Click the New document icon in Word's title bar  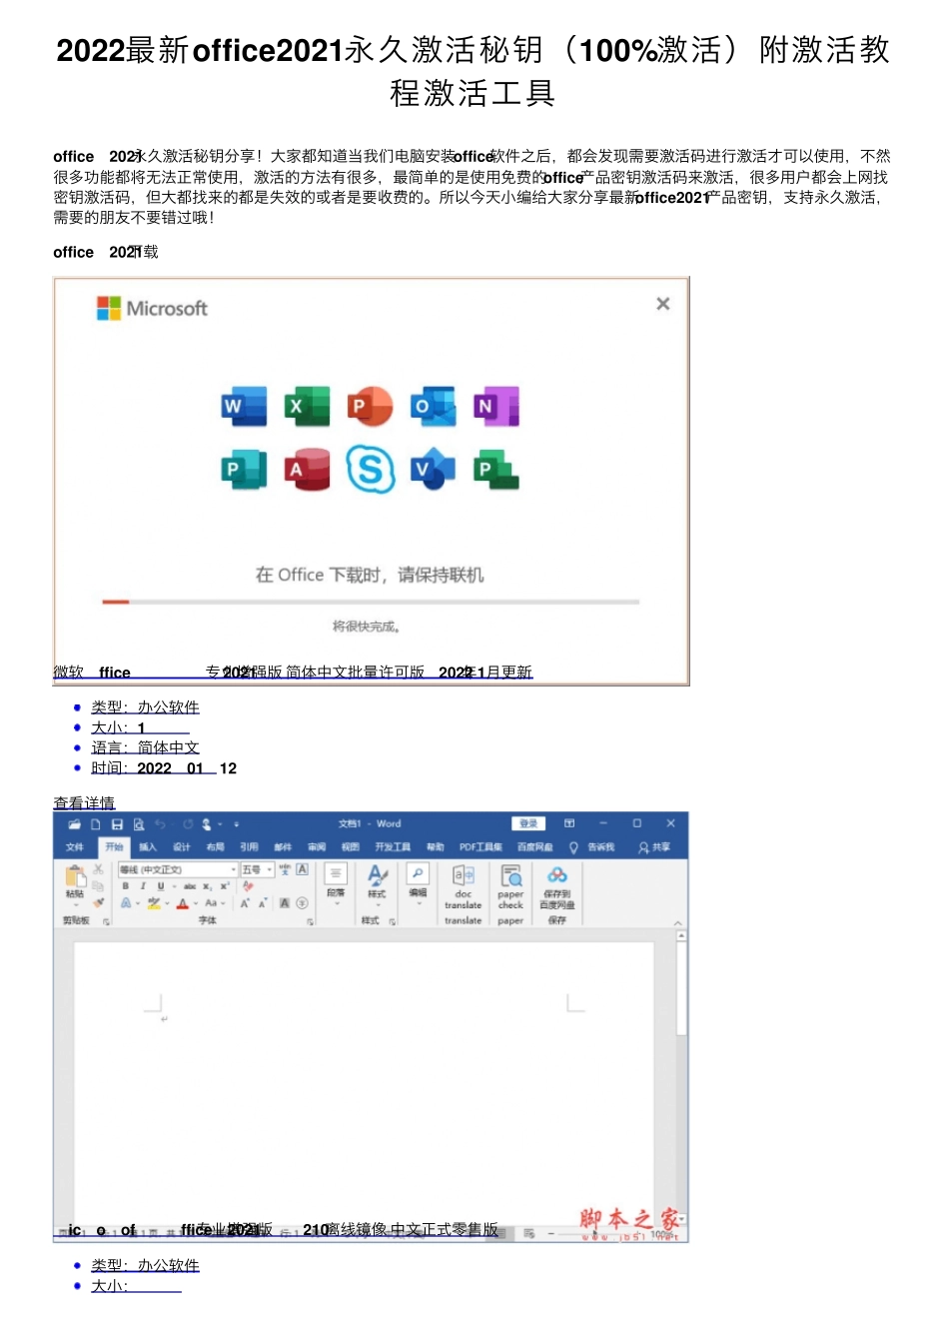point(95,824)
